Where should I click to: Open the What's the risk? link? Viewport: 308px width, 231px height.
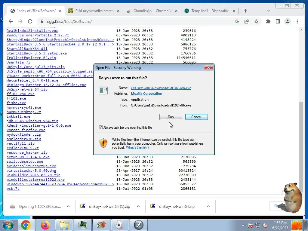137,147
